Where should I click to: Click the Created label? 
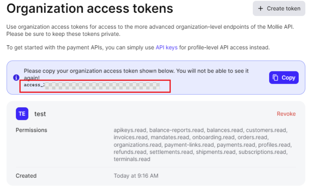coord(26,176)
